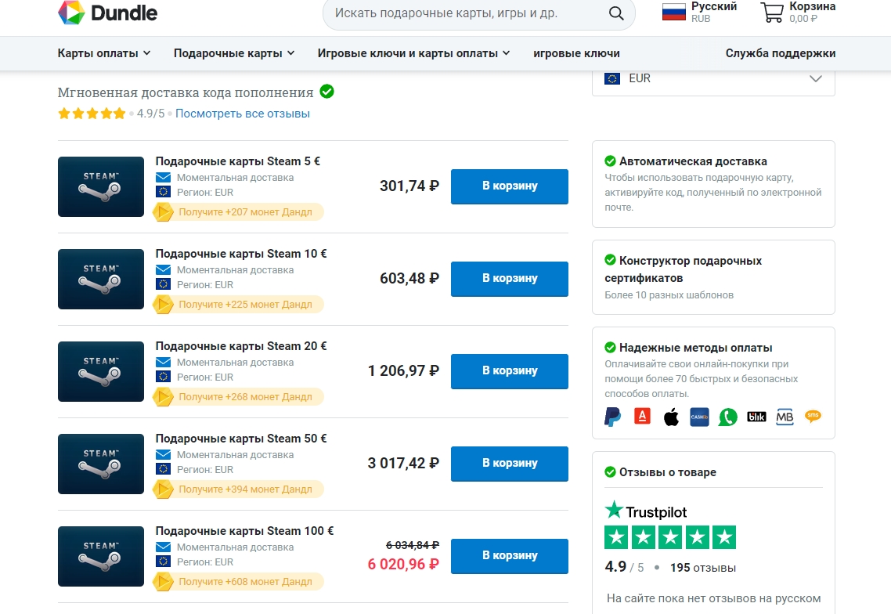
Task: Open the игровые ключи menu item
Action: [x=576, y=53]
